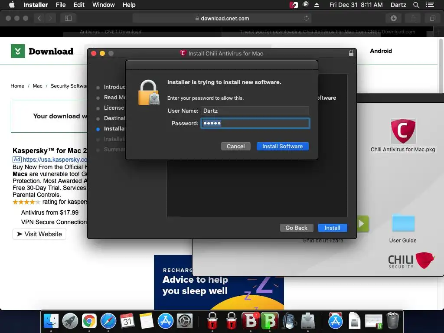
Task: Switch to Thank you for downloading Chili tab
Action: 328,32
